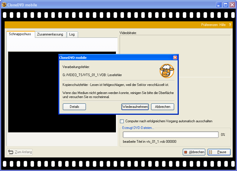Click the question mark help icon
Image resolution: width=237 pixels, height=171 pixels.
pos(230,25)
